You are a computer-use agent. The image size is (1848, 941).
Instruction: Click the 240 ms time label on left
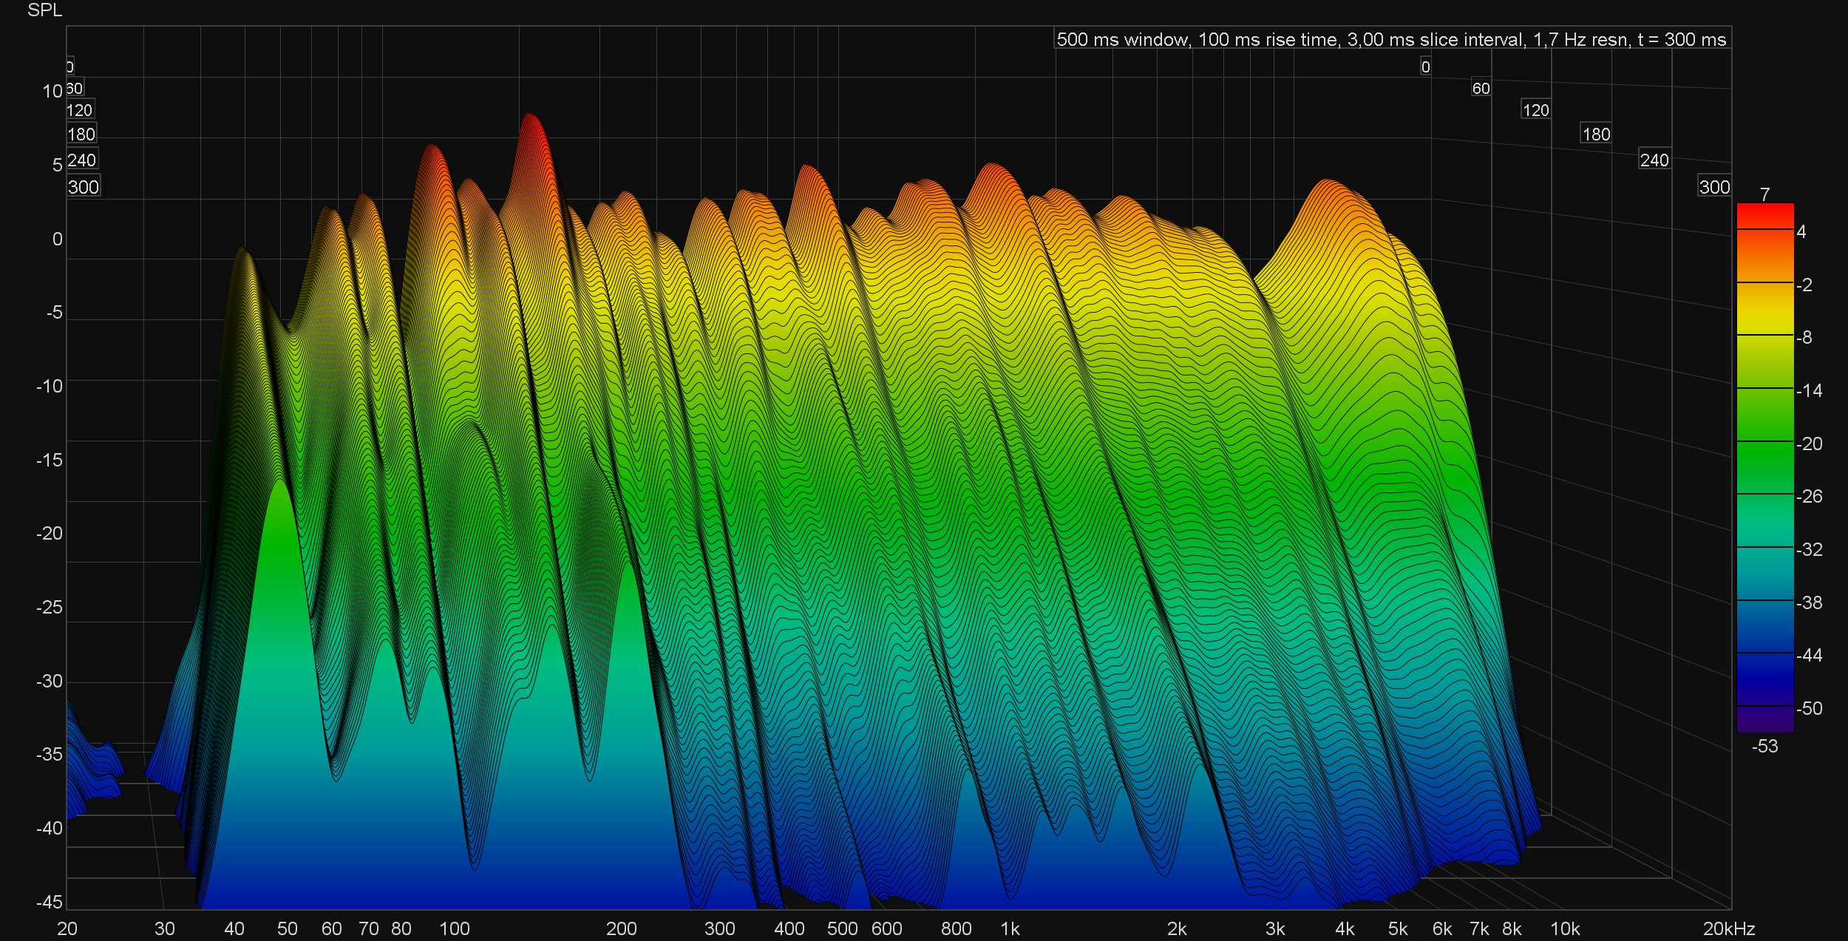81,160
